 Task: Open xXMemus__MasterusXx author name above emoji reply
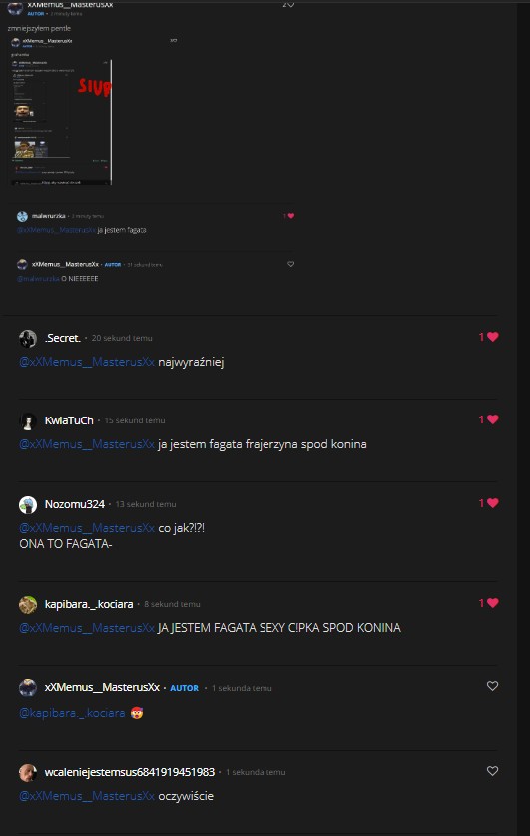point(102,688)
